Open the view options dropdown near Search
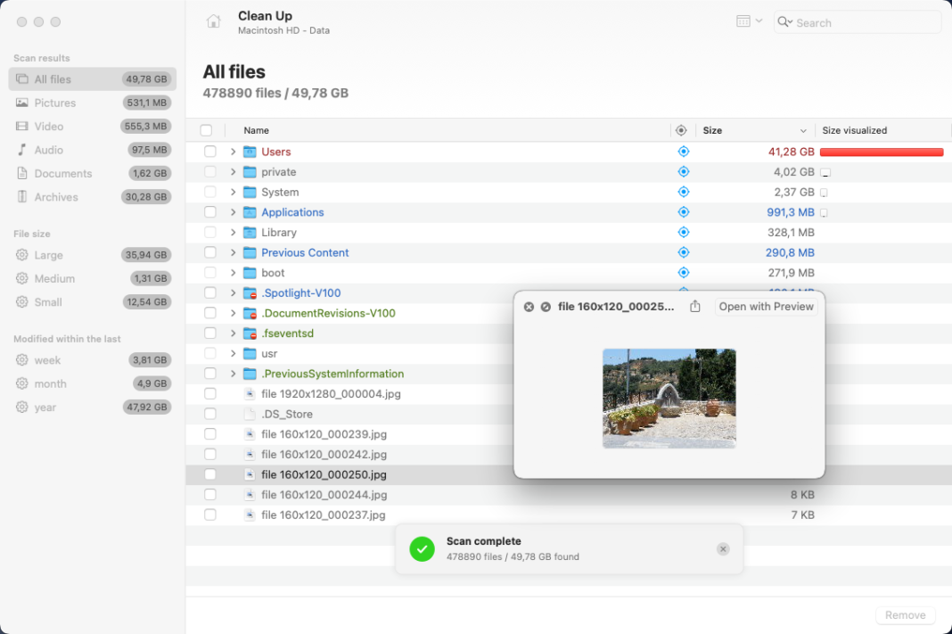 [749, 22]
